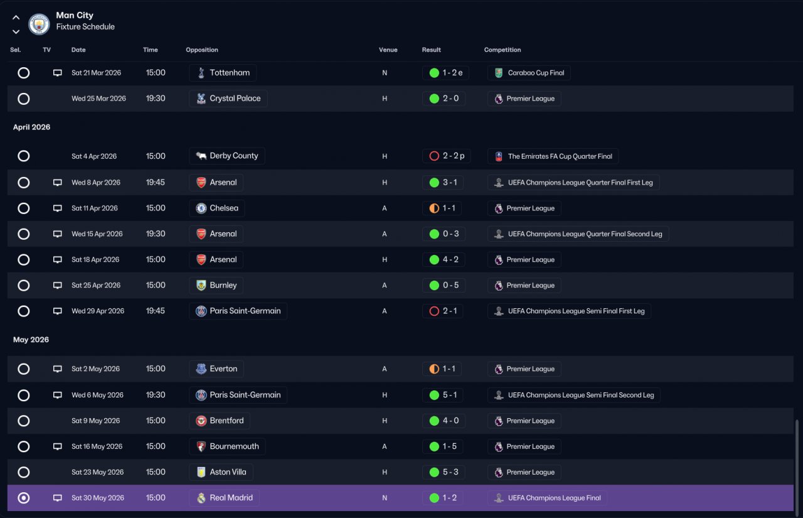Select the radio button for the Crystal Palace match

[23, 99]
